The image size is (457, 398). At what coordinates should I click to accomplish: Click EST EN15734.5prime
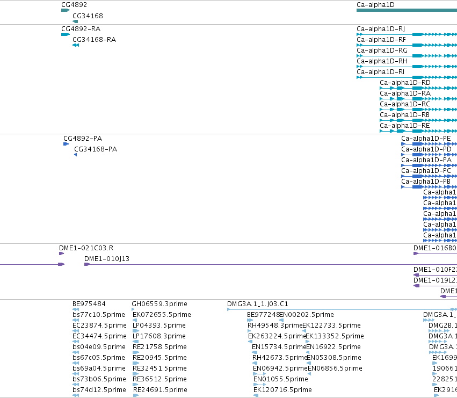(x=279, y=348)
